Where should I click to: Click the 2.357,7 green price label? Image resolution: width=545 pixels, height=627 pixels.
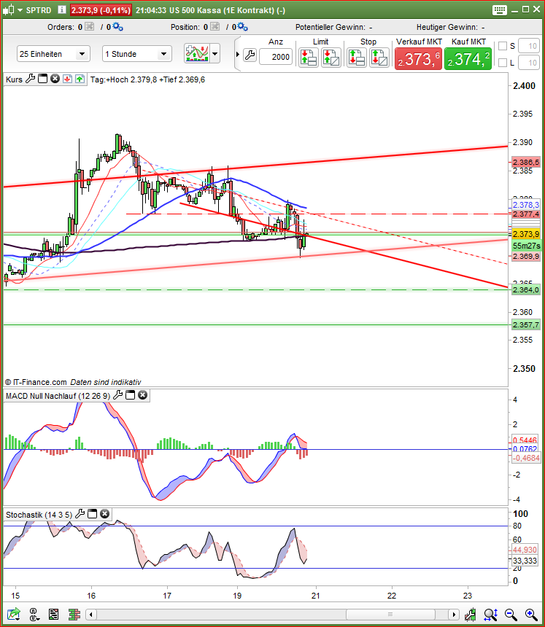526,324
